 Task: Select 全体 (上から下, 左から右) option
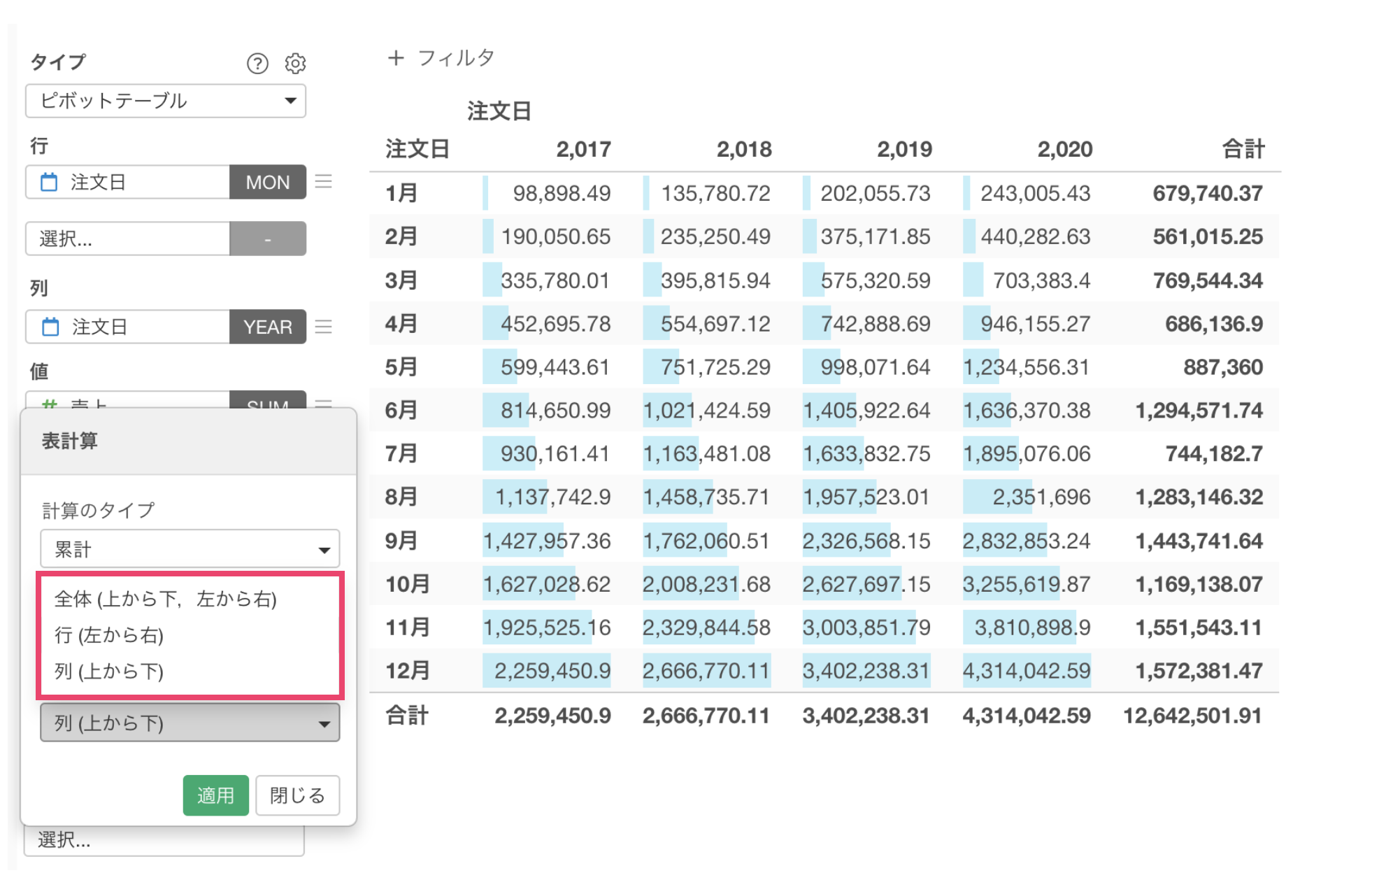click(x=166, y=599)
